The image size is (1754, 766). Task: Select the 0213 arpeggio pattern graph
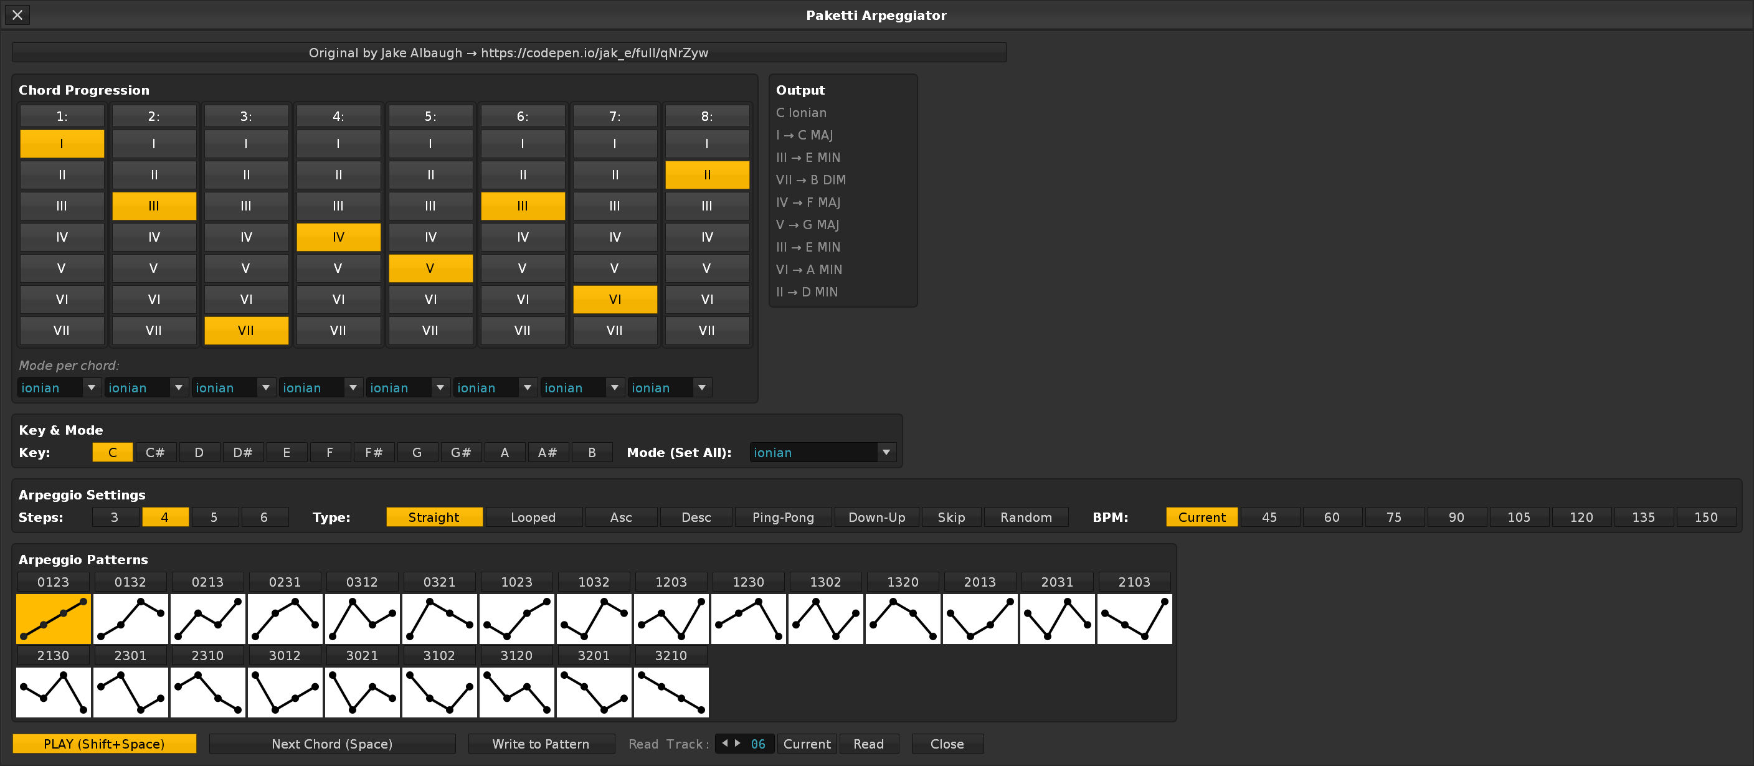(x=207, y=618)
